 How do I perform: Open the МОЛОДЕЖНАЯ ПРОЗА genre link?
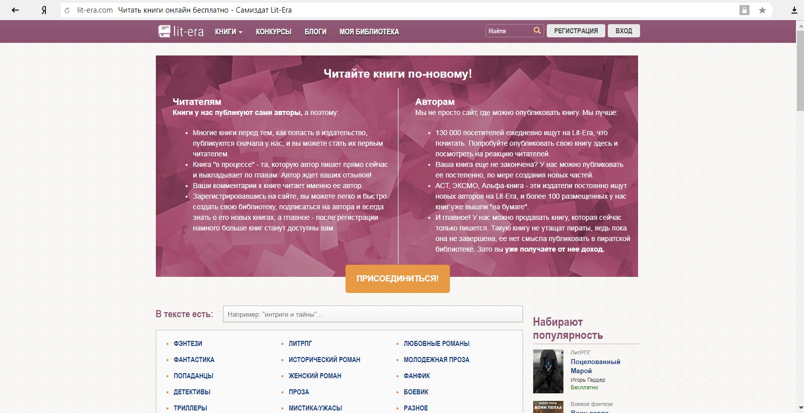point(436,360)
